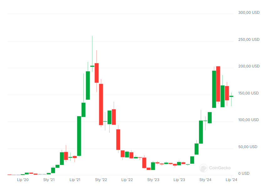Click the CoinGecko gecko logo icon
The height and width of the screenshot is (187, 270).
pos(203,168)
